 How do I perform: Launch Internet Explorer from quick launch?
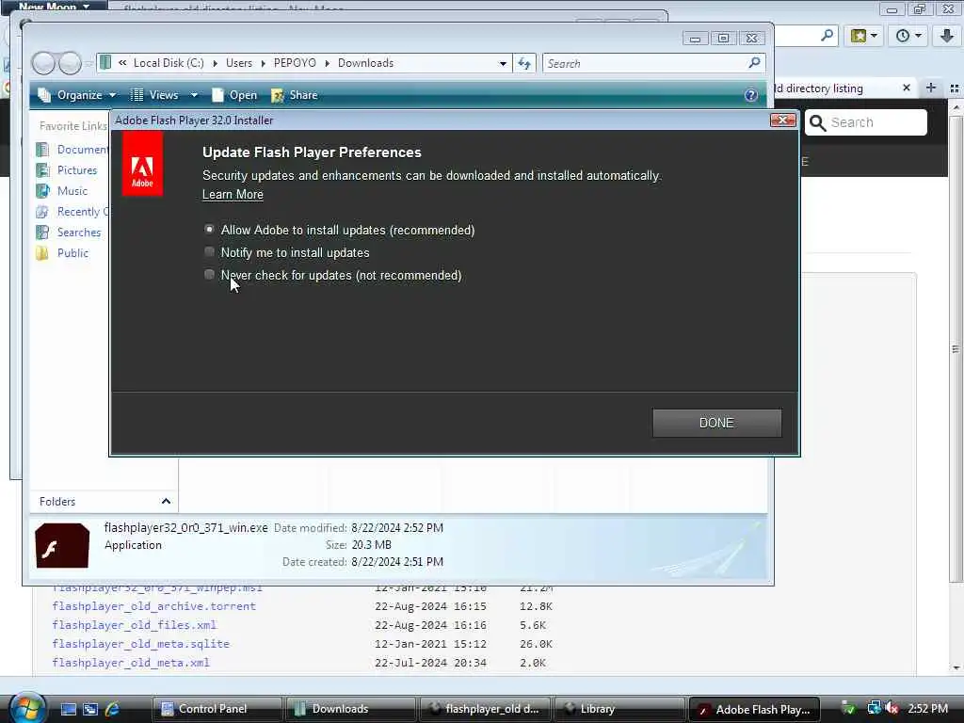(112, 709)
